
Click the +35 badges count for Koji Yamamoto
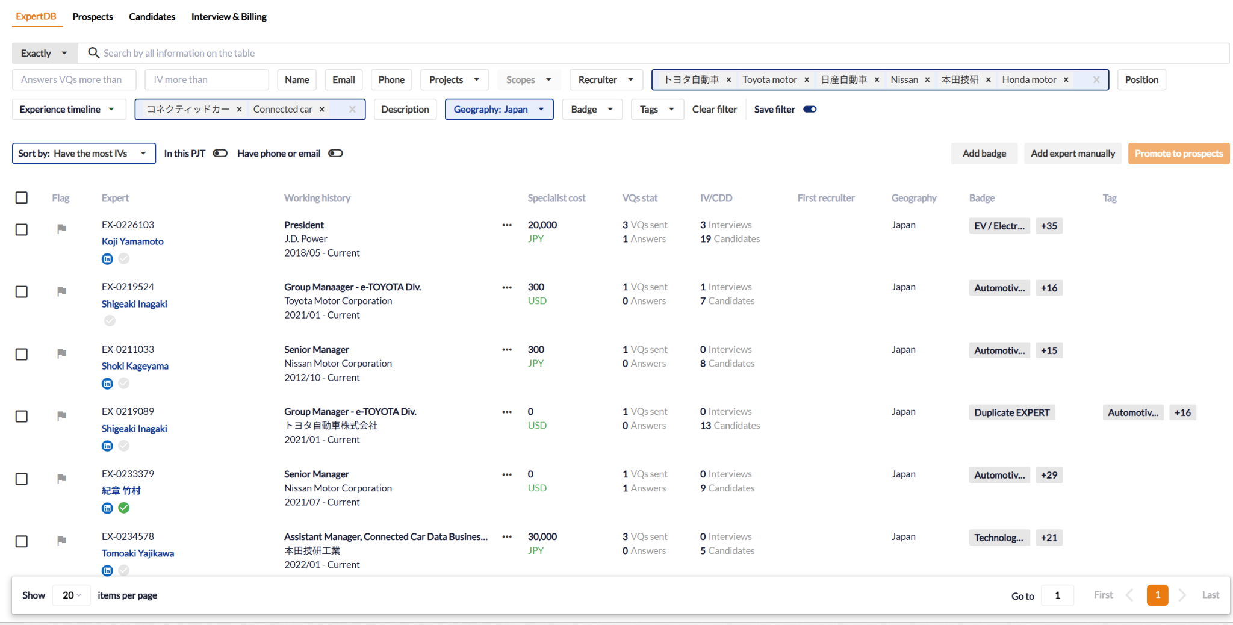click(1049, 226)
